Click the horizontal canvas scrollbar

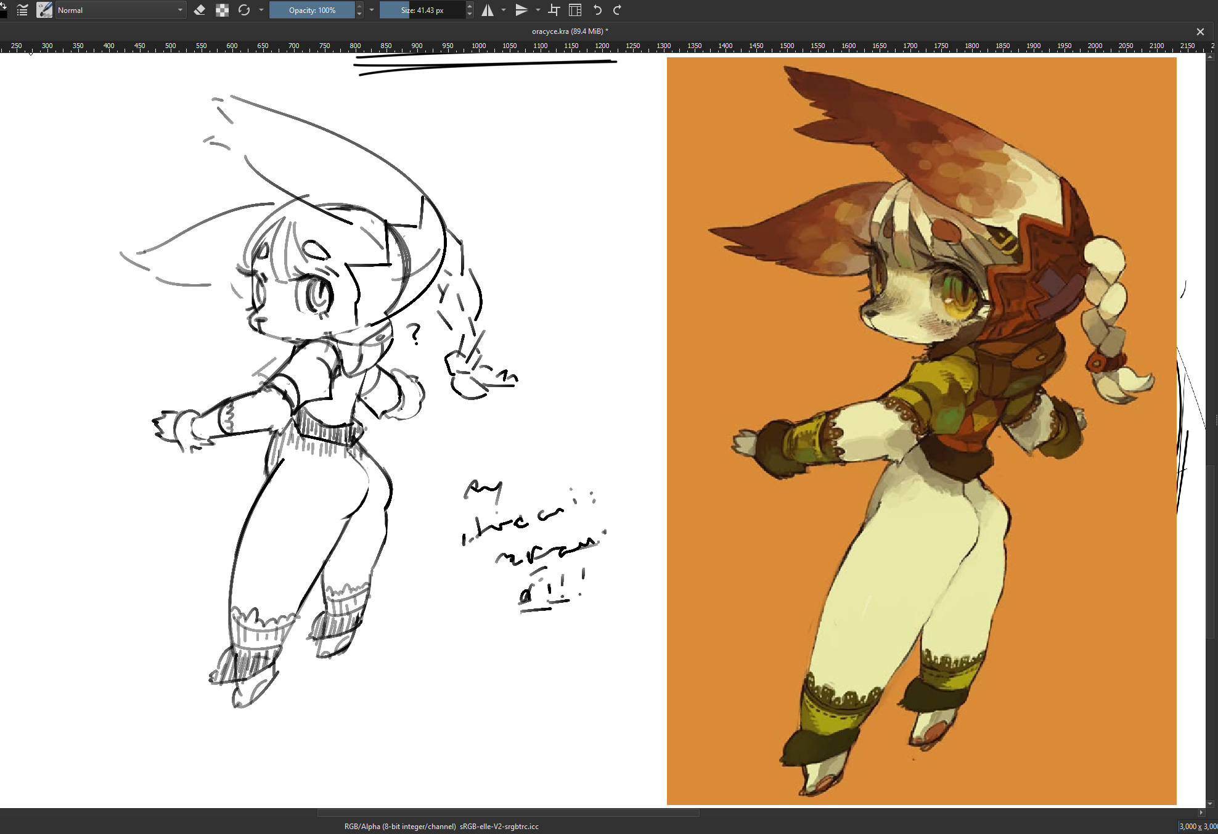click(508, 812)
